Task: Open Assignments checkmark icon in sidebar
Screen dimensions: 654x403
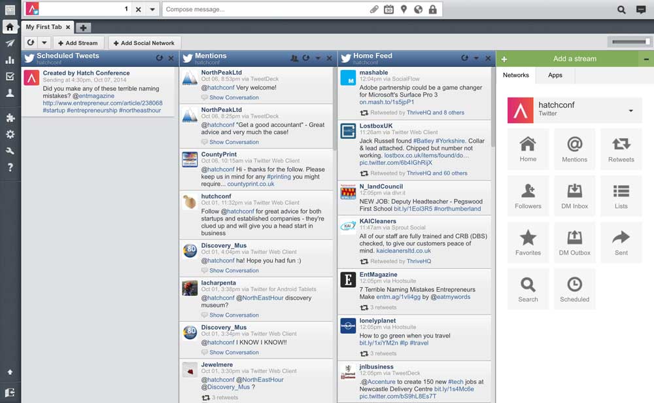Action: point(10,77)
